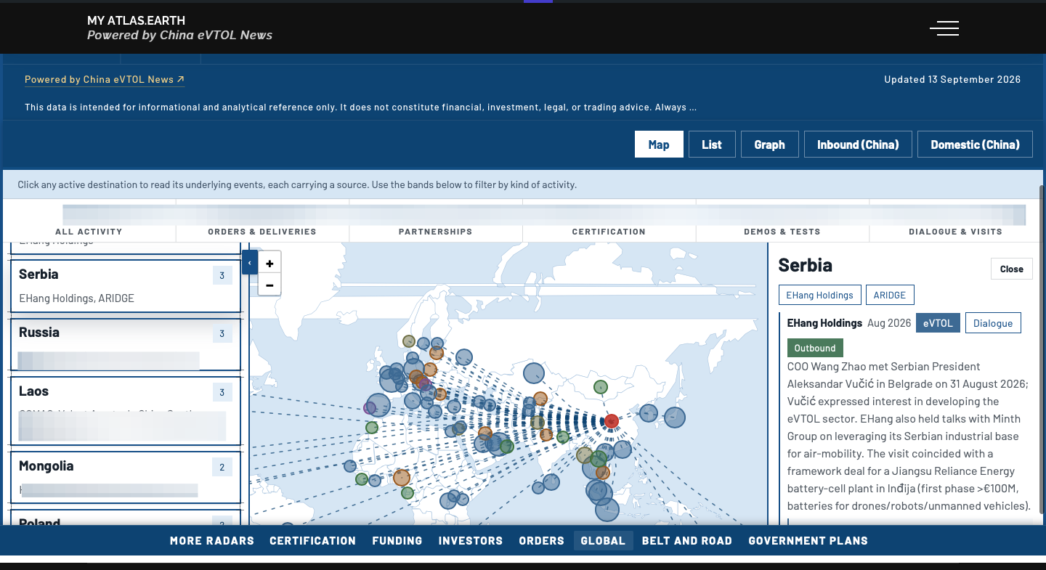Filter by Demos & Tests band
The image size is (1046, 570).
click(x=782, y=232)
